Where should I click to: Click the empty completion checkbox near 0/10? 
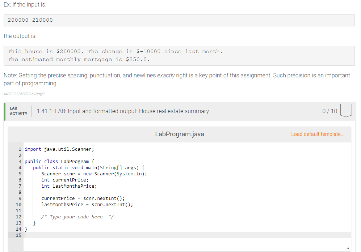point(346,111)
